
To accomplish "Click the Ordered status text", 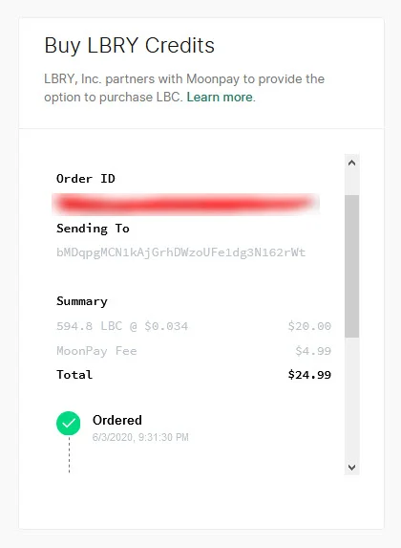I will pyautogui.click(x=117, y=420).
